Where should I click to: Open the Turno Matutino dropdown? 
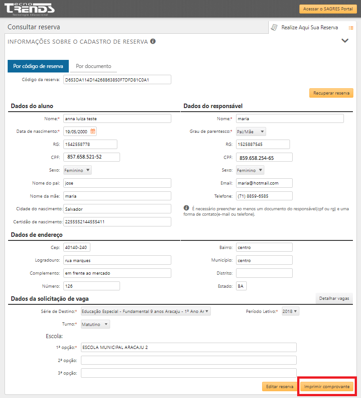[95, 324]
